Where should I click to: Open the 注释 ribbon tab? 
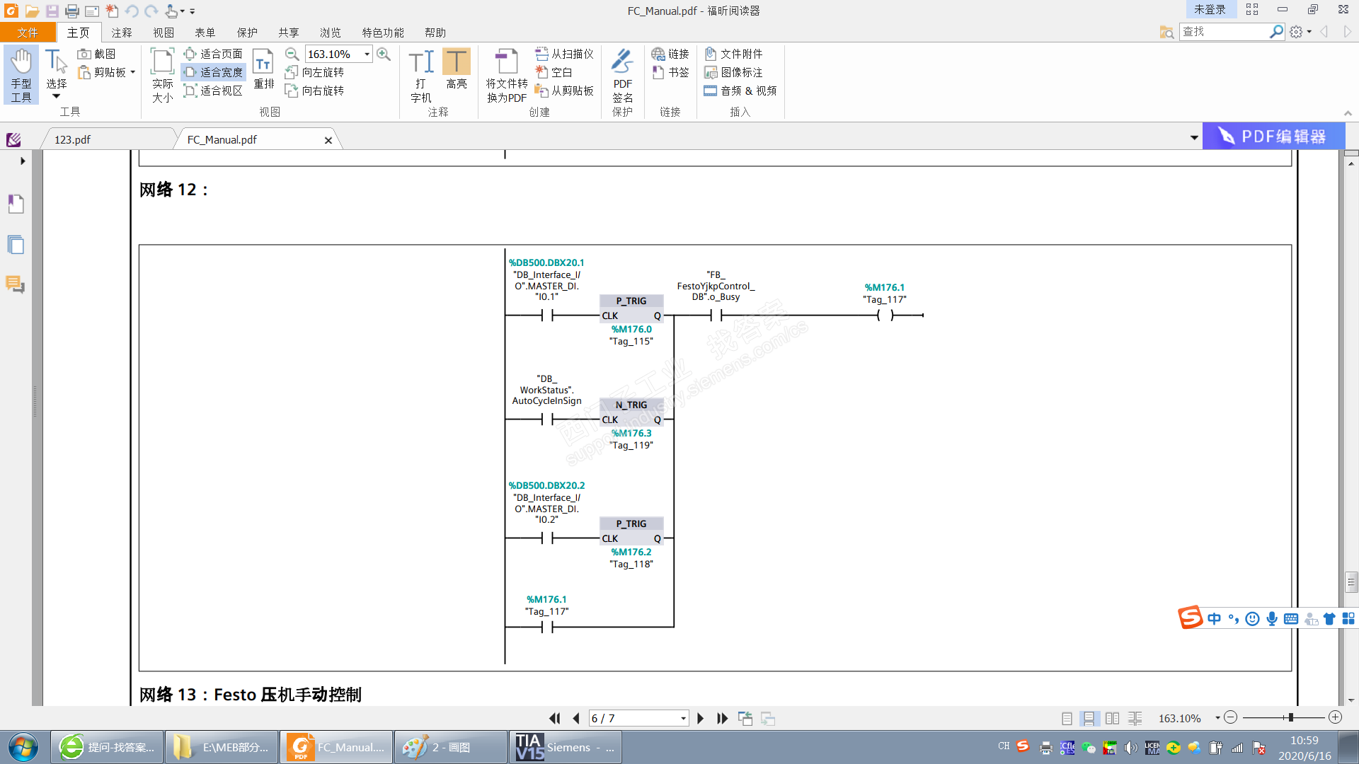coord(122,33)
